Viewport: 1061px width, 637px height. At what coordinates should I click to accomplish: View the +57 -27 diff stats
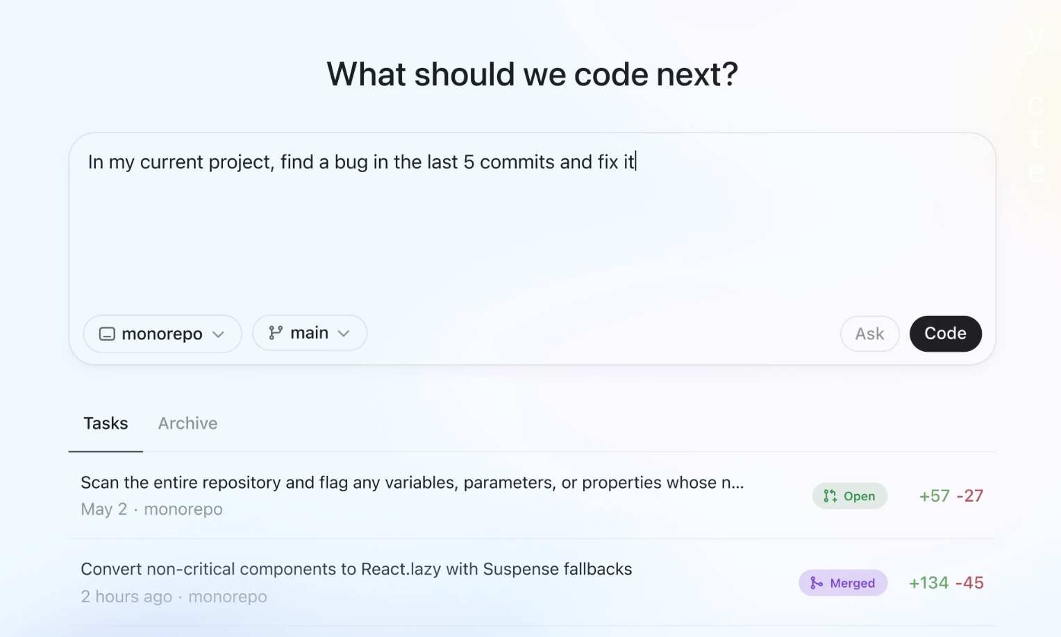(951, 496)
